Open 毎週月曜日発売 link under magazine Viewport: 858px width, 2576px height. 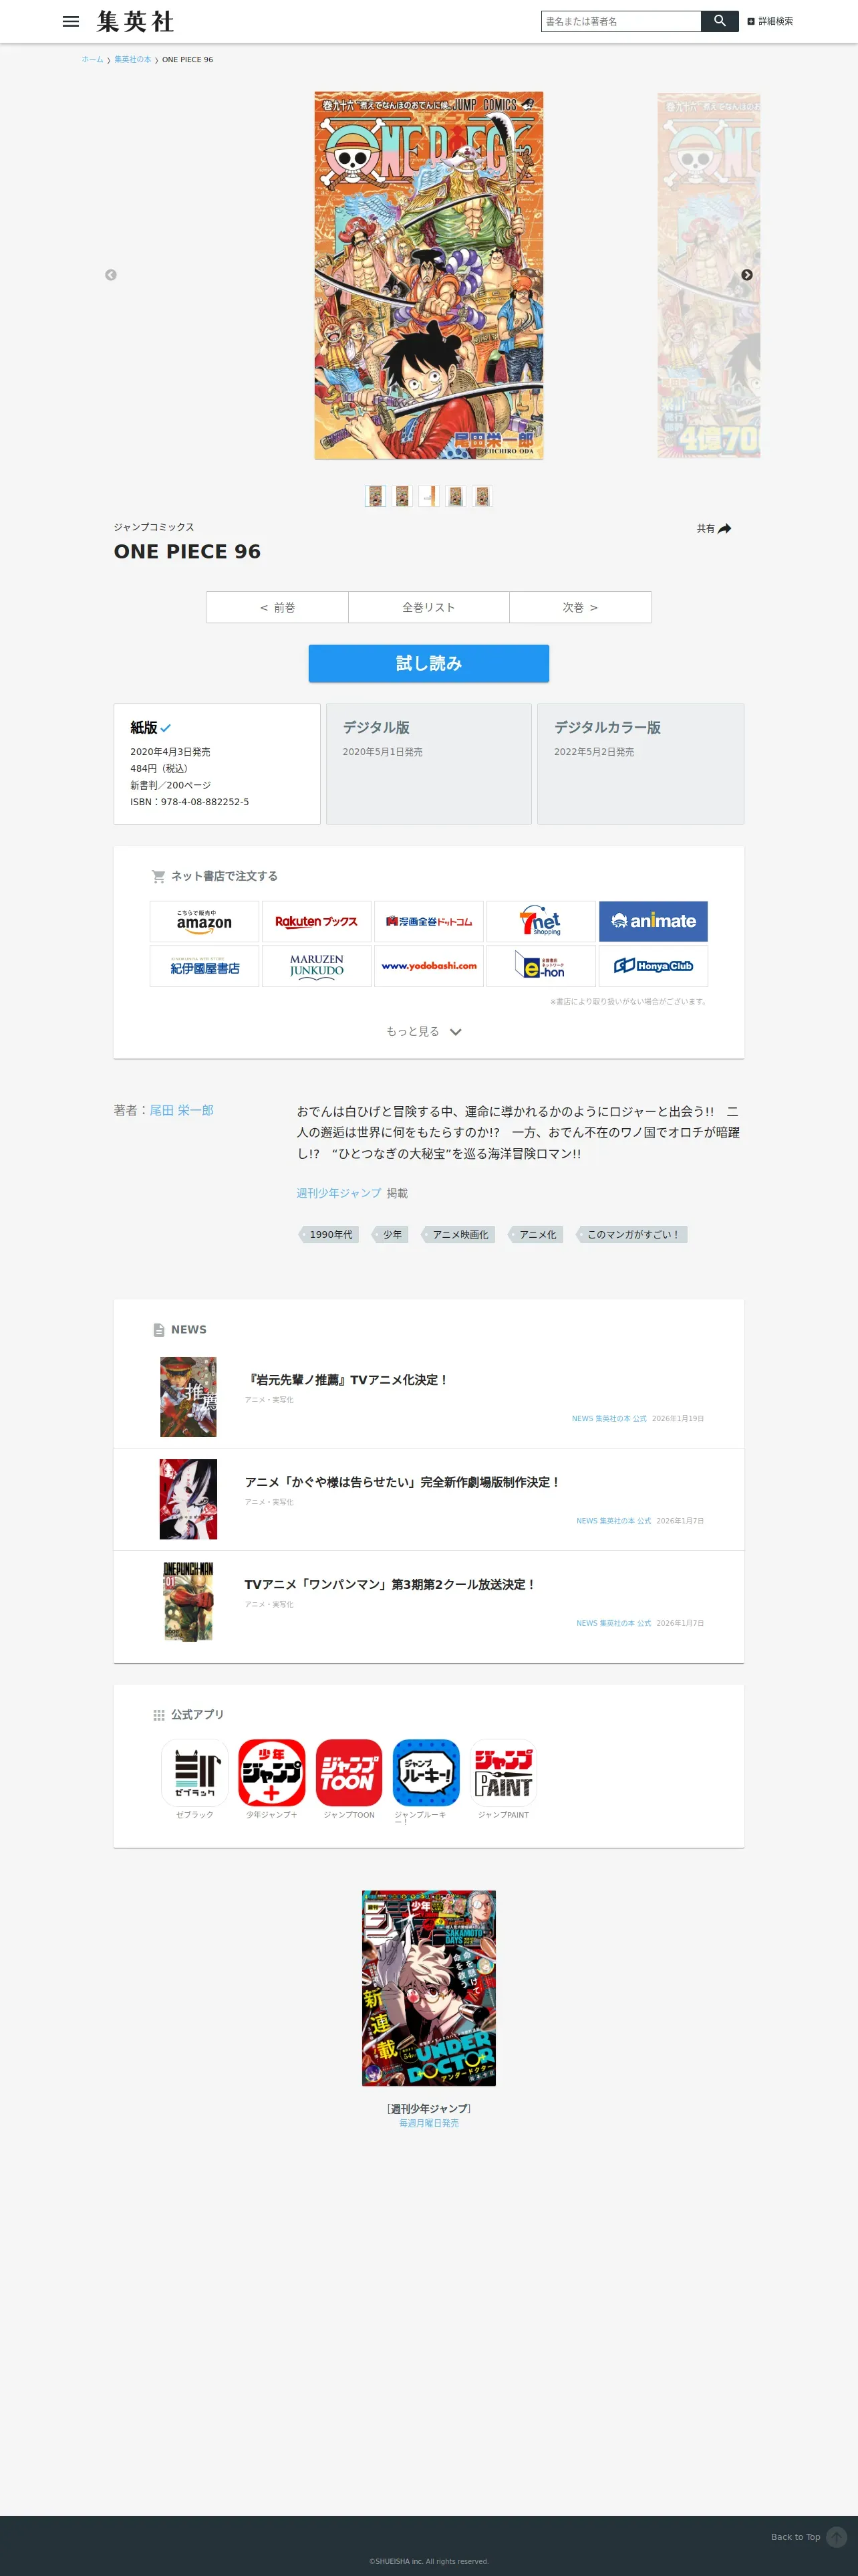428,2123
